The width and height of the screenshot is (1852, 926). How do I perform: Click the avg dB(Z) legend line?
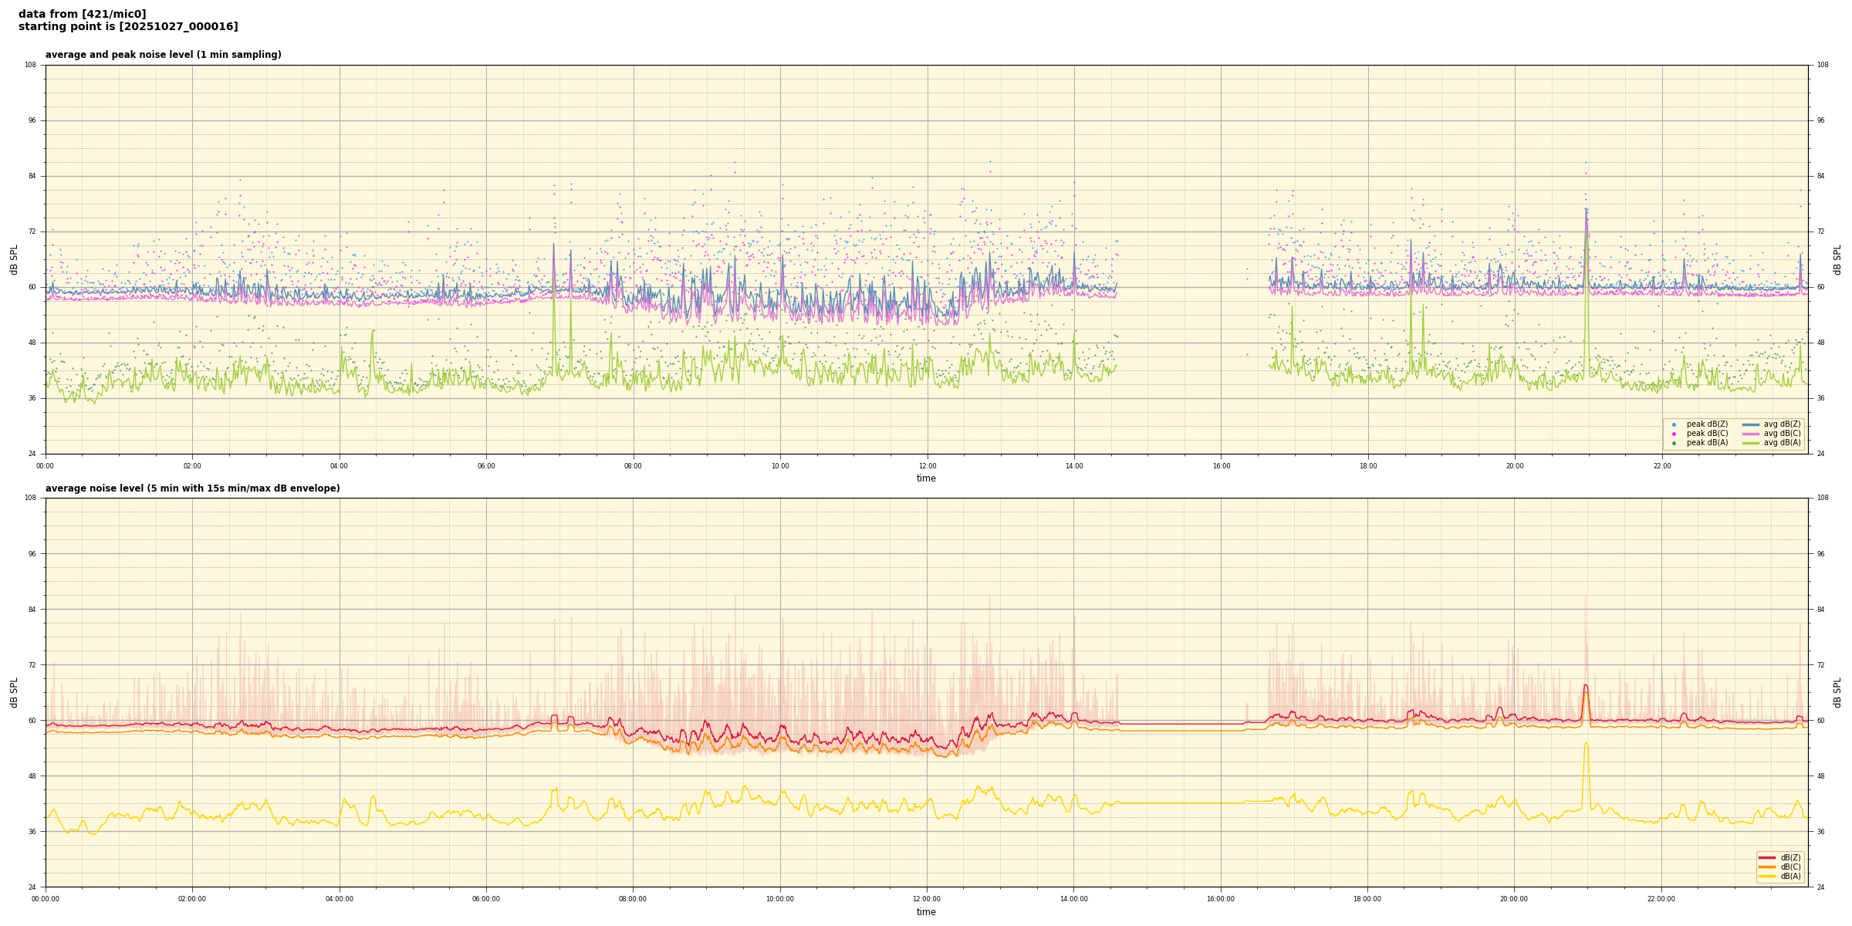[1750, 424]
